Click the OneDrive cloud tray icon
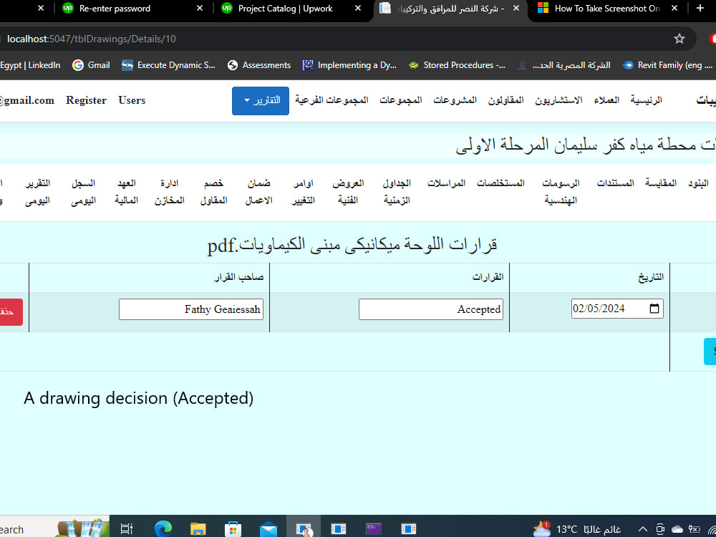 (x=677, y=529)
